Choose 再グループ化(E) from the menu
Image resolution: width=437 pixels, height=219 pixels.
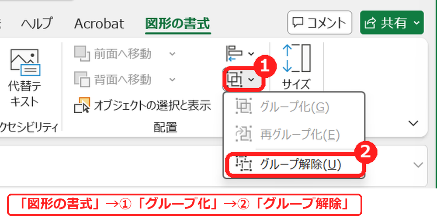(x=294, y=135)
